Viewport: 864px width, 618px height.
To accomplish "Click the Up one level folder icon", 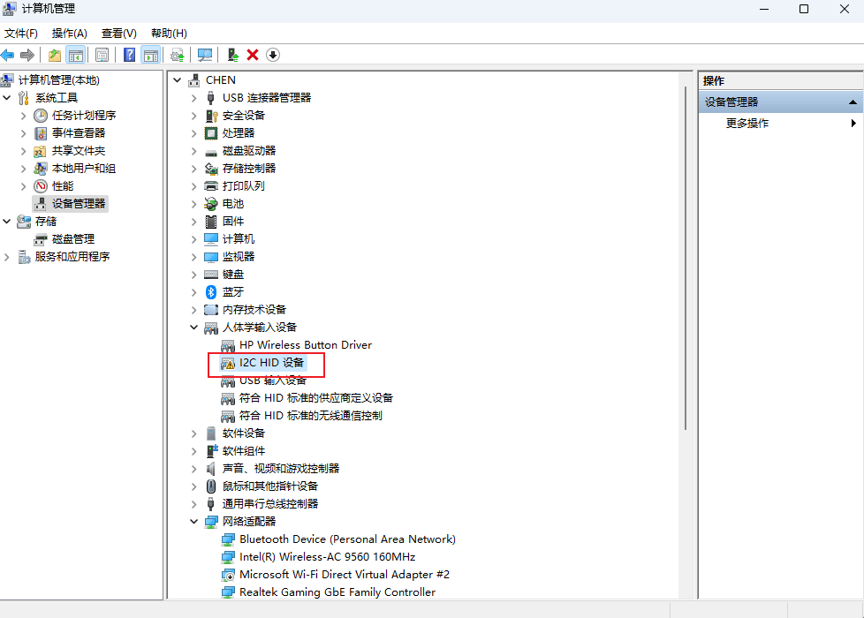I will tap(55, 55).
